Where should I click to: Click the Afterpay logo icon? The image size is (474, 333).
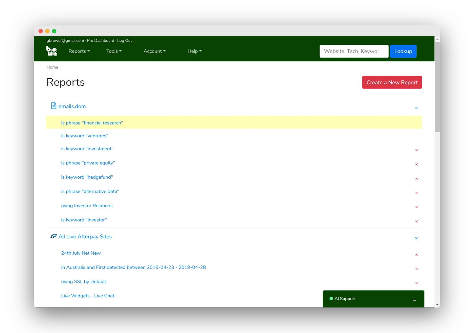tap(53, 236)
